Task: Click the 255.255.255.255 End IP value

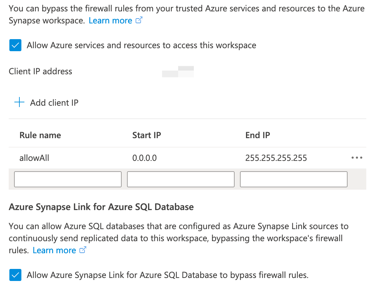Action: (x=276, y=158)
